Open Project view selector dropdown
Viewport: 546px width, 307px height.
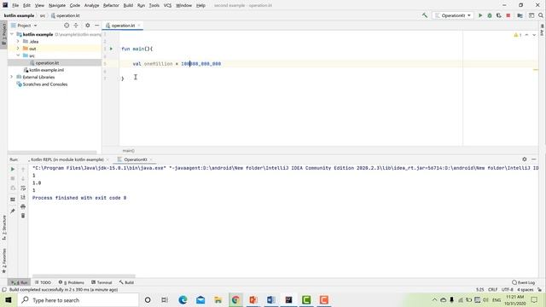coord(24,26)
